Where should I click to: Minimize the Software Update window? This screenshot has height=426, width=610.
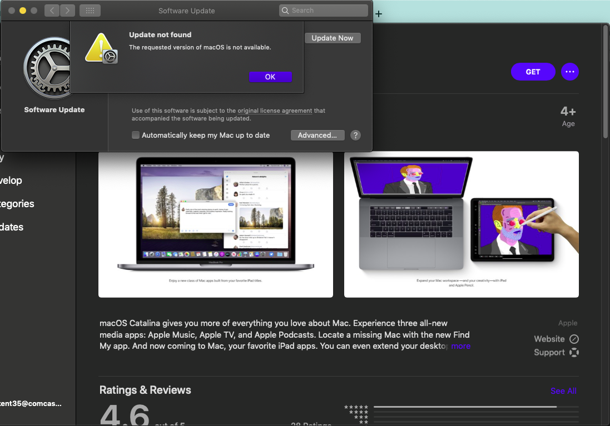[23, 11]
